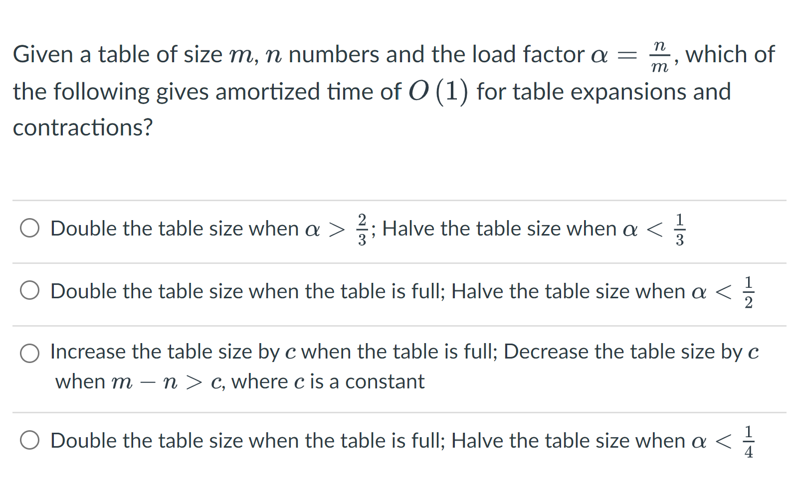Click the divider line between first two options

[x=396, y=262]
